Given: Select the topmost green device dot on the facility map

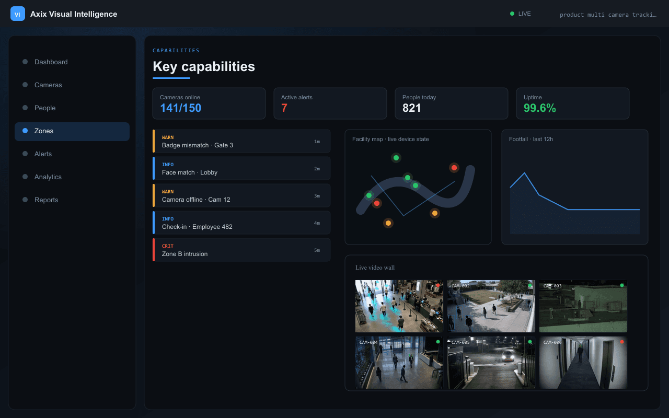Looking at the screenshot, I should [396, 158].
